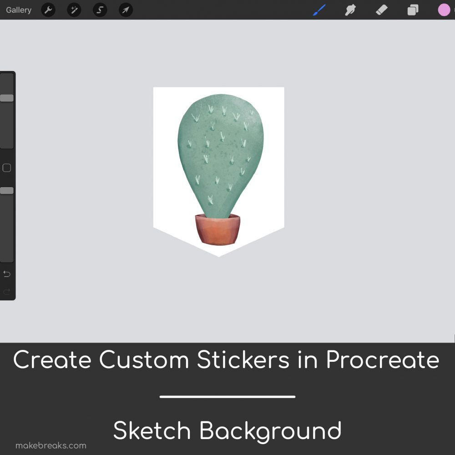Tap the undo arrow

coord(7,274)
